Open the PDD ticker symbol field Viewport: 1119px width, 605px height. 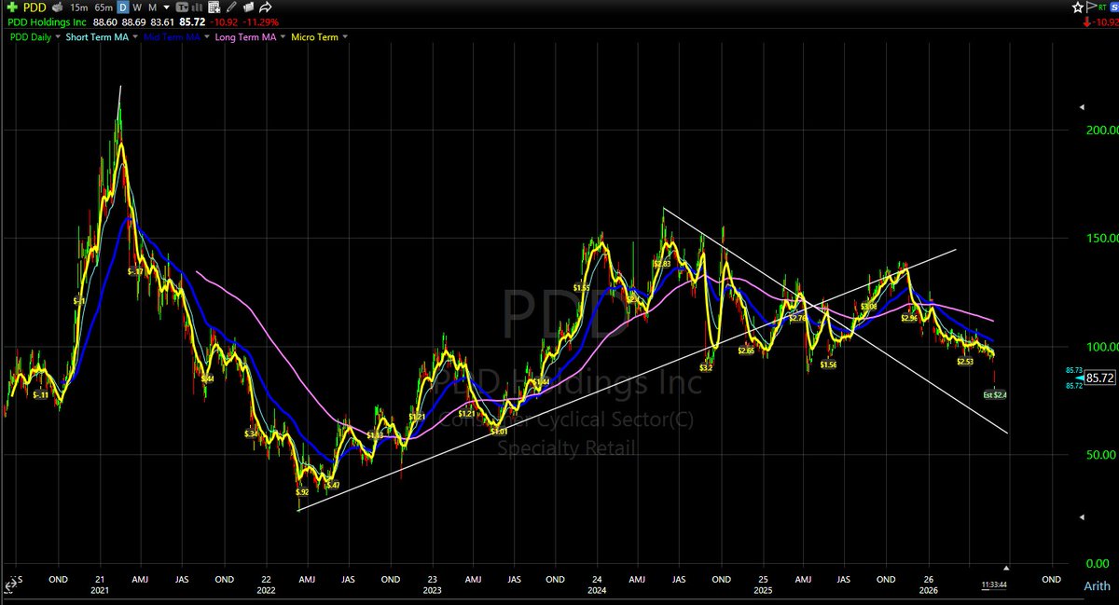(x=35, y=7)
